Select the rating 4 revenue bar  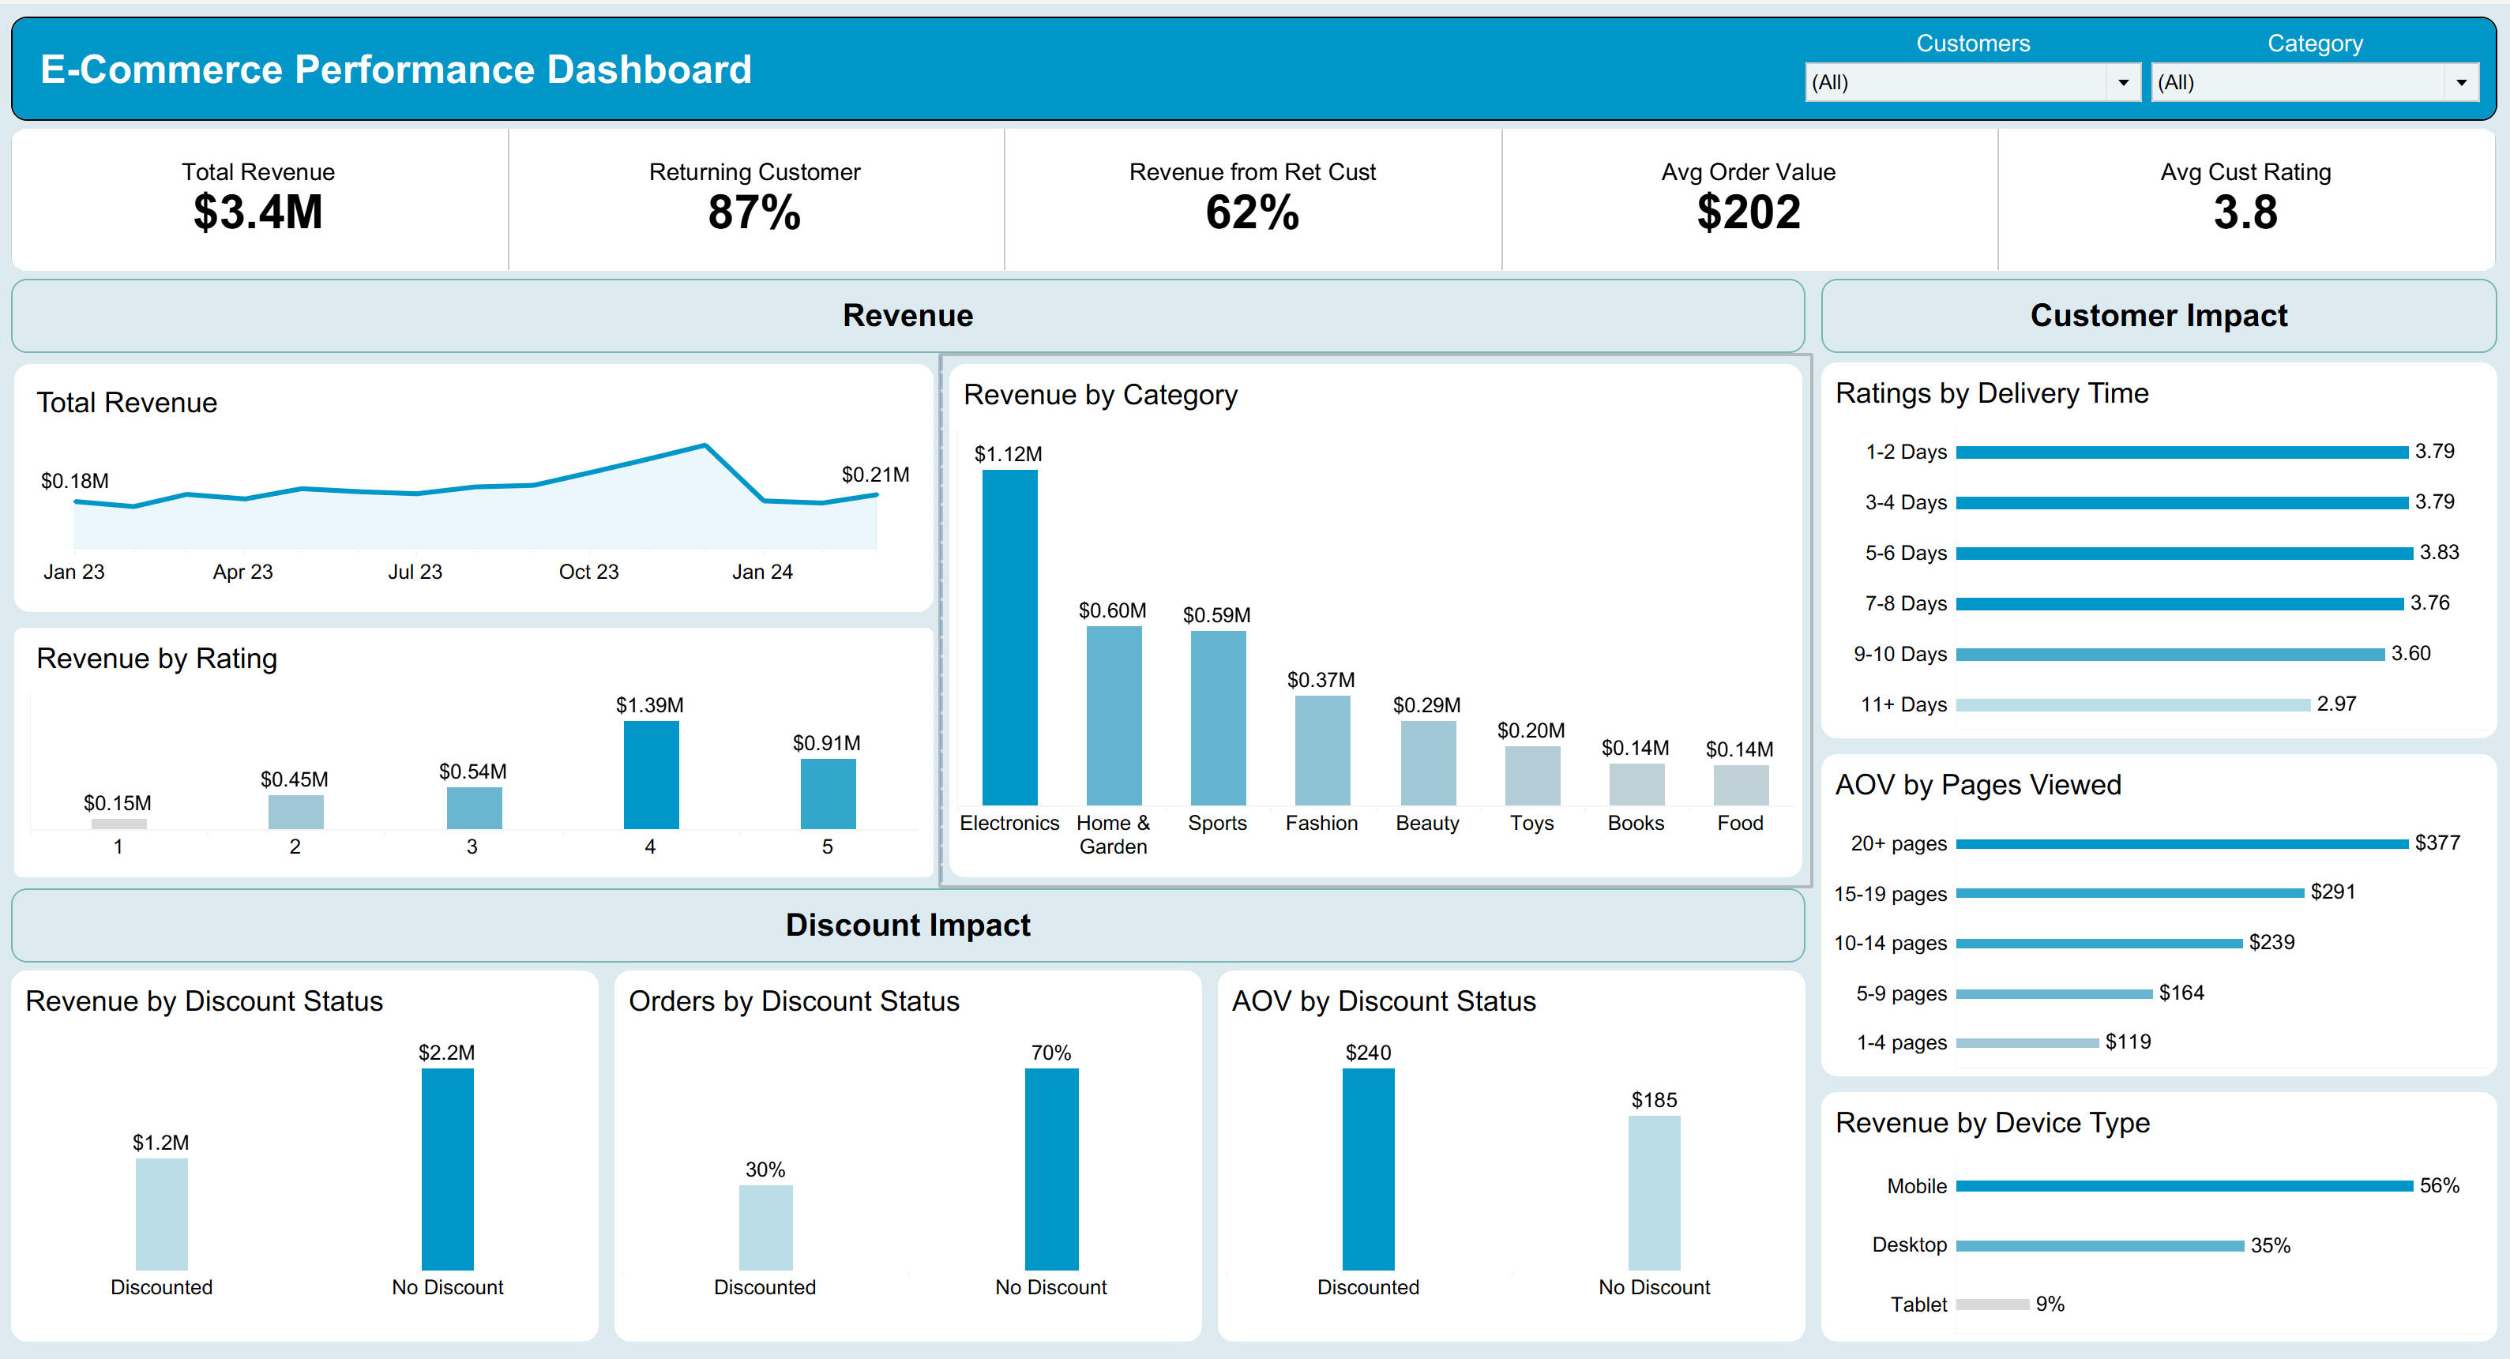(x=651, y=775)
